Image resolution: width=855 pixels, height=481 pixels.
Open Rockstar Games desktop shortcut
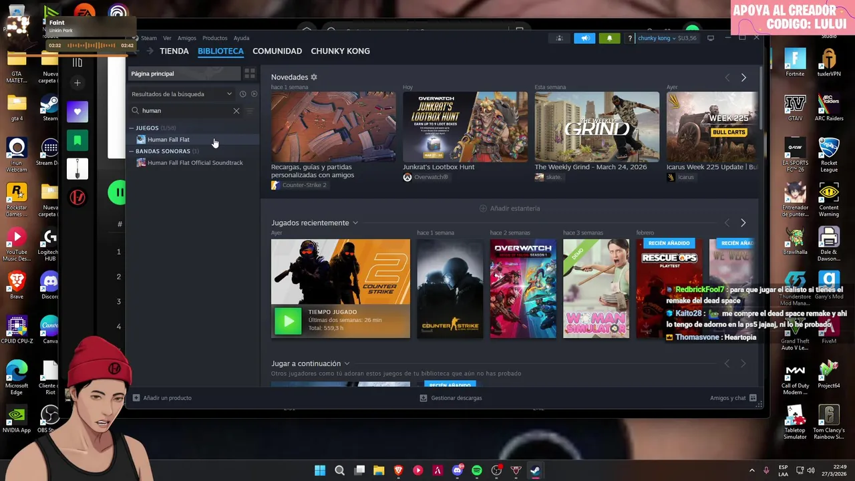17,200
